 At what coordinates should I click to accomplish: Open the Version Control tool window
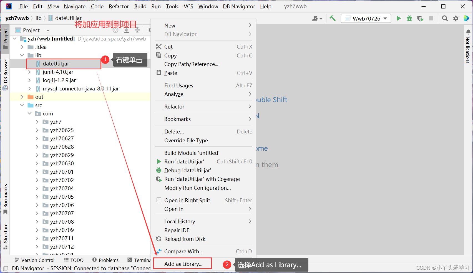35,260
